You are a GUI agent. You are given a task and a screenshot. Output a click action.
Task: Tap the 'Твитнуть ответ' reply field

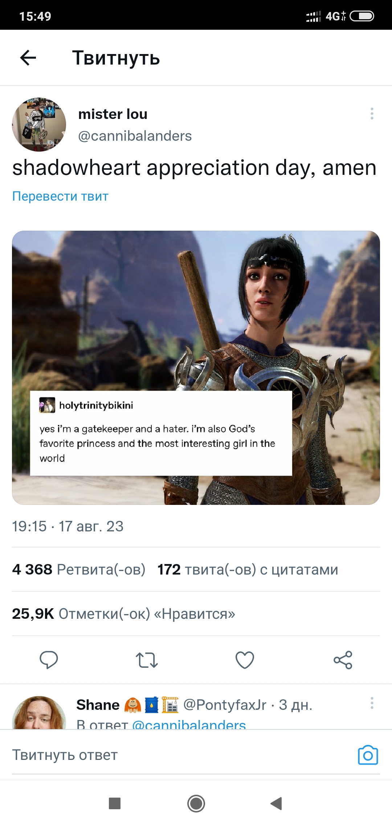[181, 755]
